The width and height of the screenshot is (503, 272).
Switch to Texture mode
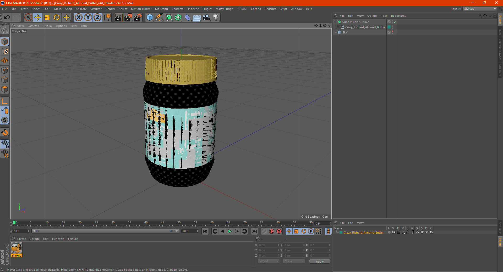(x=5, y=51)
